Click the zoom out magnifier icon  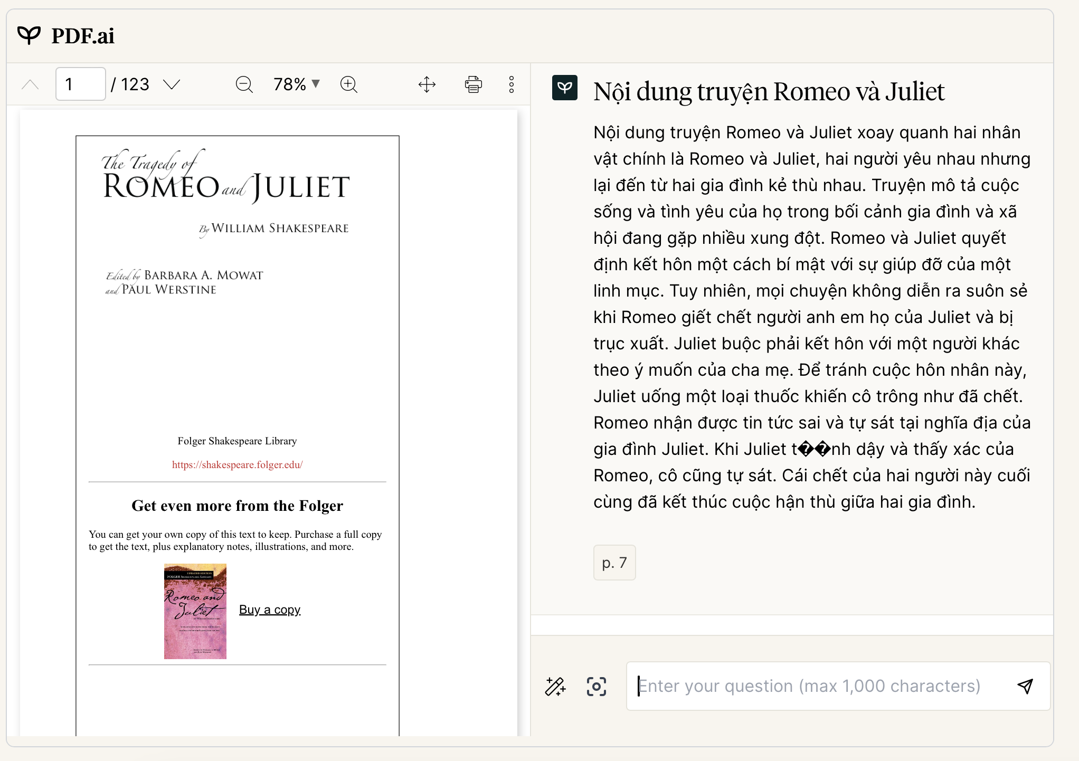pyautogui.click(x=244, y=84)
